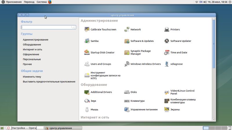
Task: Open Time and Date icon
Action: click(x=167, y=52)
